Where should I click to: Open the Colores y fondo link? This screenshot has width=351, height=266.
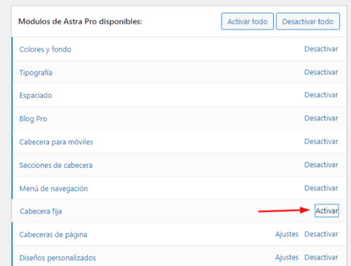click(x=45, y=49)
